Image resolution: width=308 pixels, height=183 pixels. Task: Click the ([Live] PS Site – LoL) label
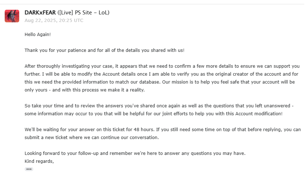(84, 13)
